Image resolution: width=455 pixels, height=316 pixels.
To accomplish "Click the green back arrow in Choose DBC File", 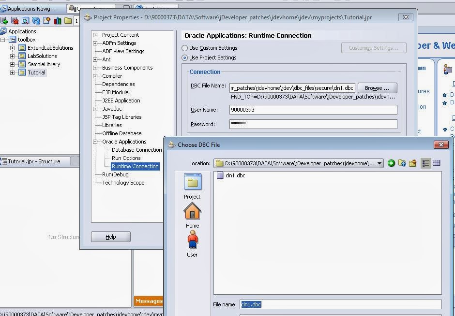I will coord(391,163).
